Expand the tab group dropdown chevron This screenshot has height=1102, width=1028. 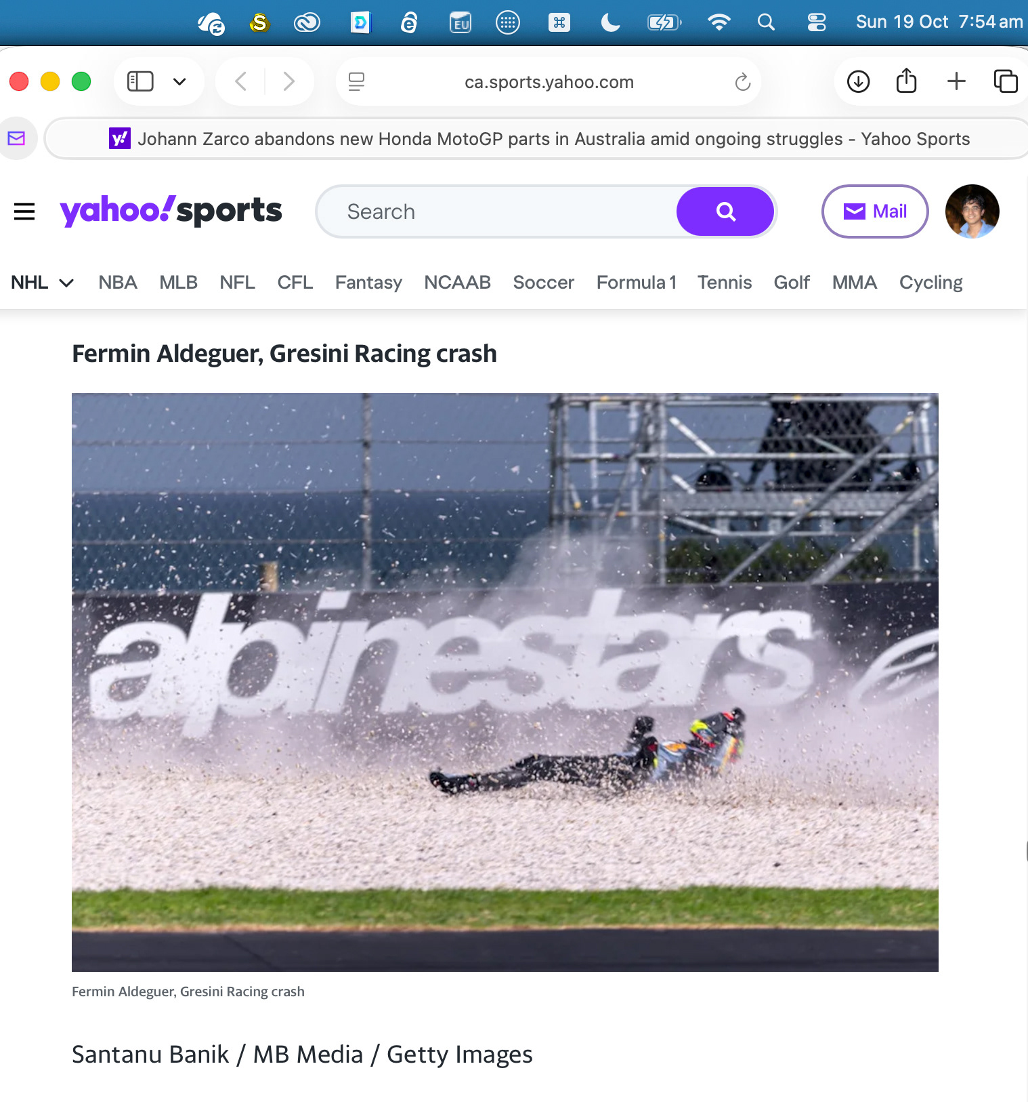179,82
